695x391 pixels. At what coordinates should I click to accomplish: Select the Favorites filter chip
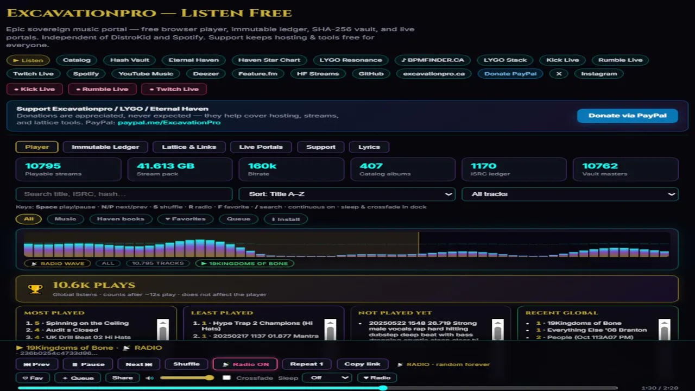pos(185,219)
